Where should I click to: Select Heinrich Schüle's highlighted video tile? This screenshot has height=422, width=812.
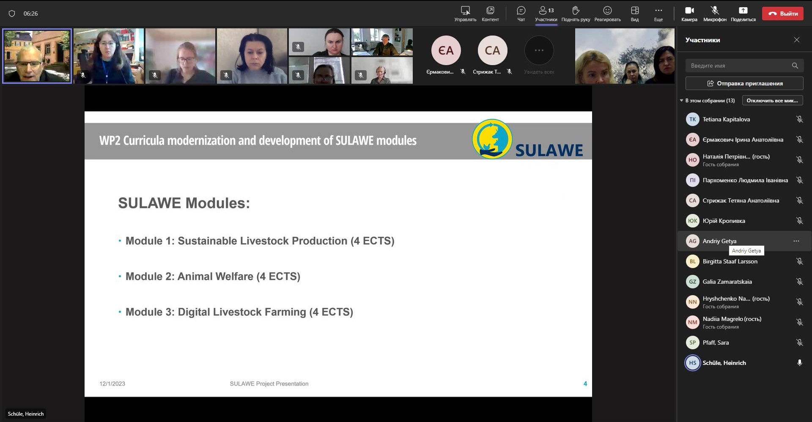(37, 56)
